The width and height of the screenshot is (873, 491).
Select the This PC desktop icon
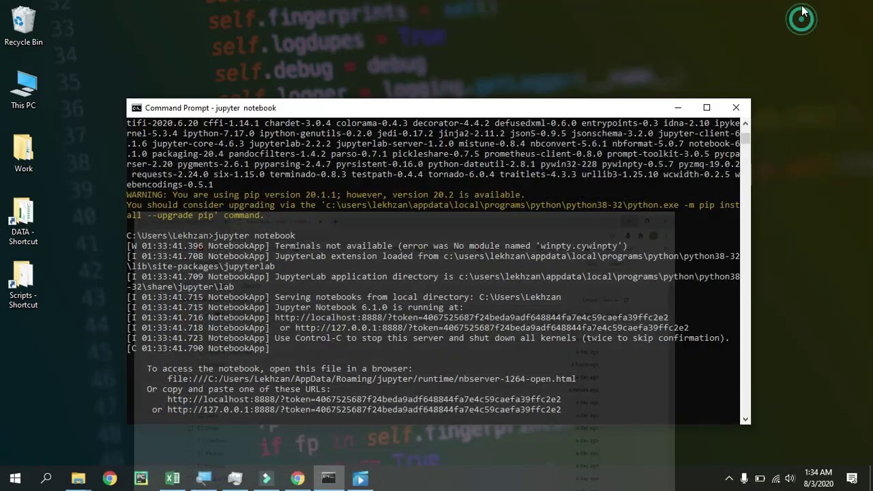23,90
